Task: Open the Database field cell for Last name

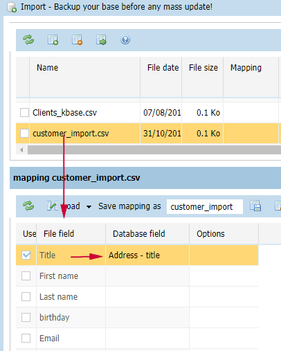Action: (147, 296)
